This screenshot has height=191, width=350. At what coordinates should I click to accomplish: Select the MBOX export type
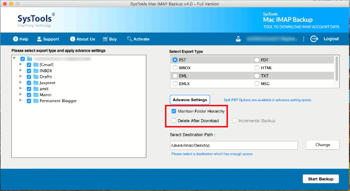pos(175,68)
